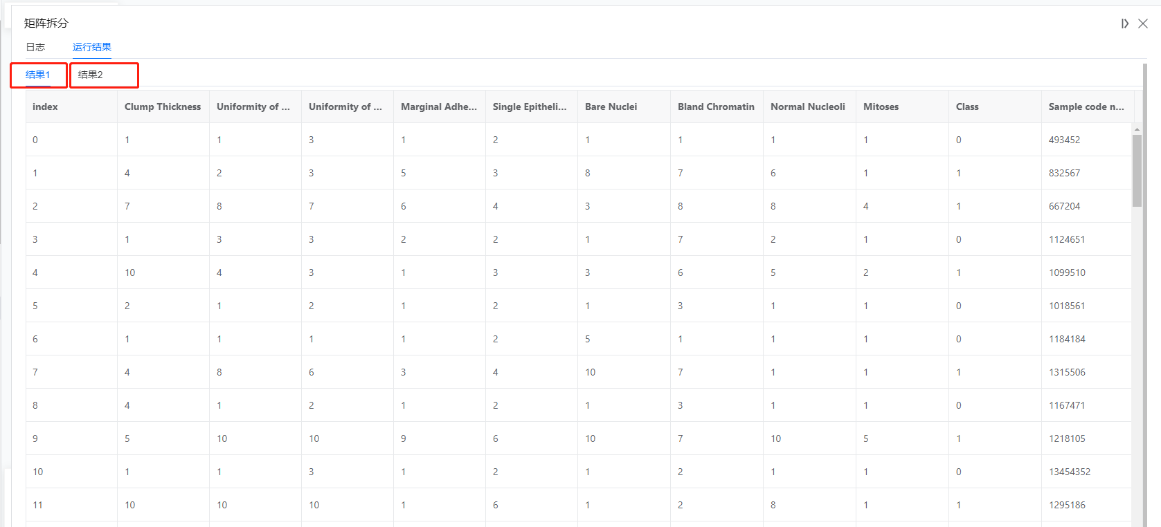Click the Bland Chromatin column header
The image size is (1161, 527).
pyautogui.click(x=716, y=107)
